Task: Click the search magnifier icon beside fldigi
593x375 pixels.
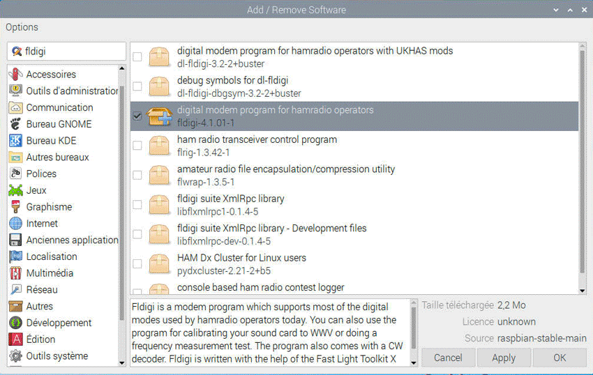Action: tap(17, 52)
